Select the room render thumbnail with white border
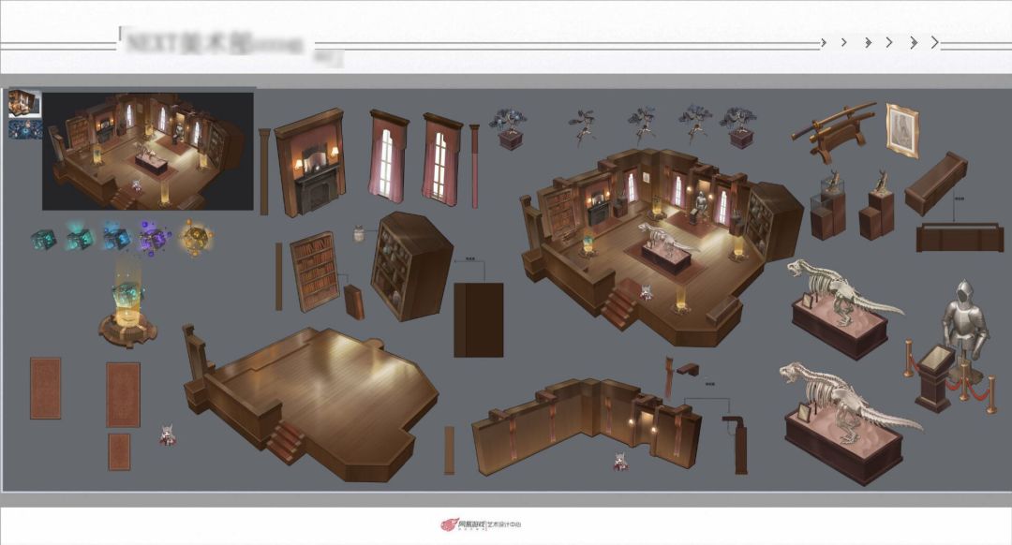Image resolution: width=1012 pixels, height=545 pixels. coord(25,104)
